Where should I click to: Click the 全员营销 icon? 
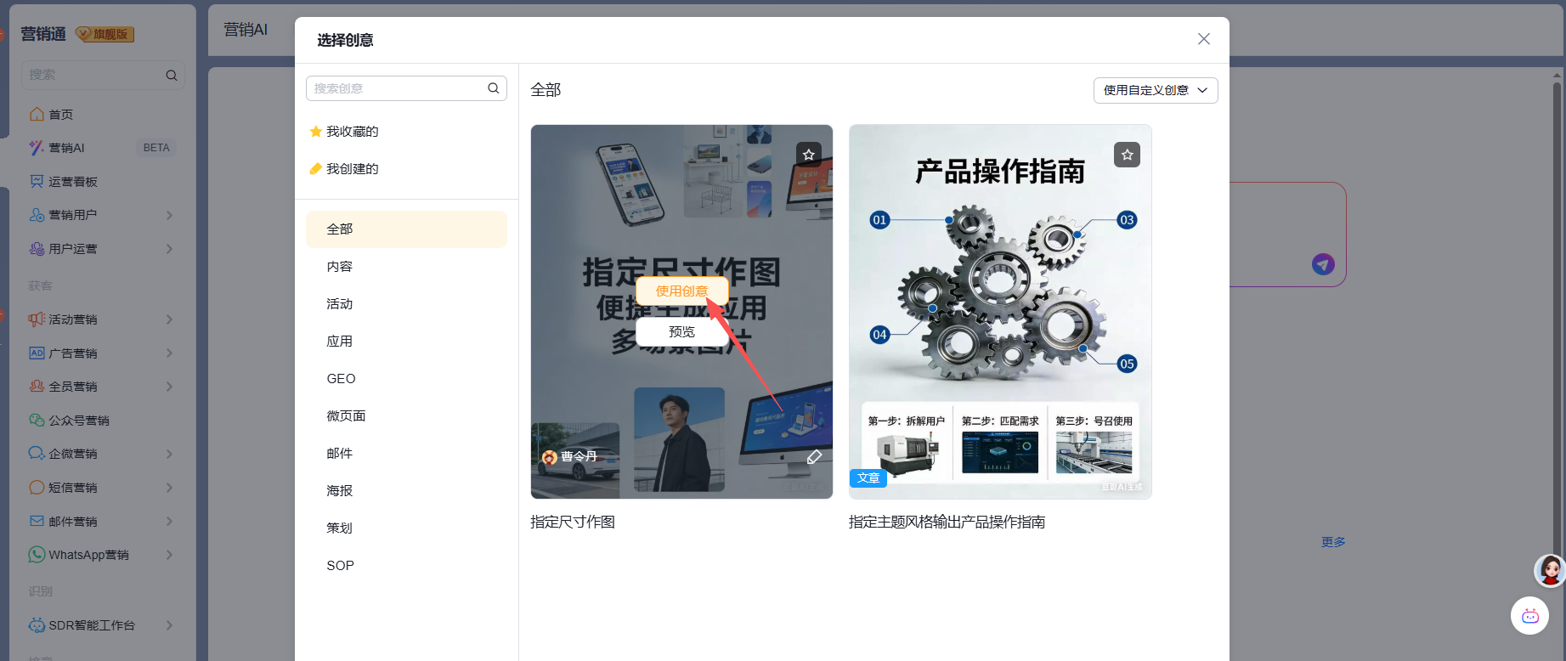[x=37, y=387]
